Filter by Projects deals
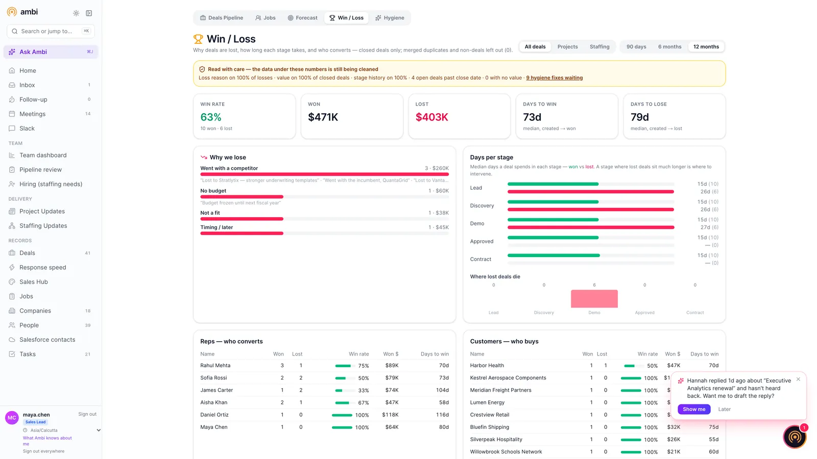Image resolution: width=817 pixels, height=459 pixels. click(567, 47)
